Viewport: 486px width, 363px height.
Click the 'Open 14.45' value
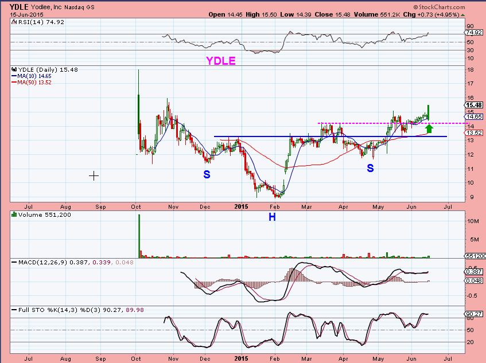tap(225, 14)
